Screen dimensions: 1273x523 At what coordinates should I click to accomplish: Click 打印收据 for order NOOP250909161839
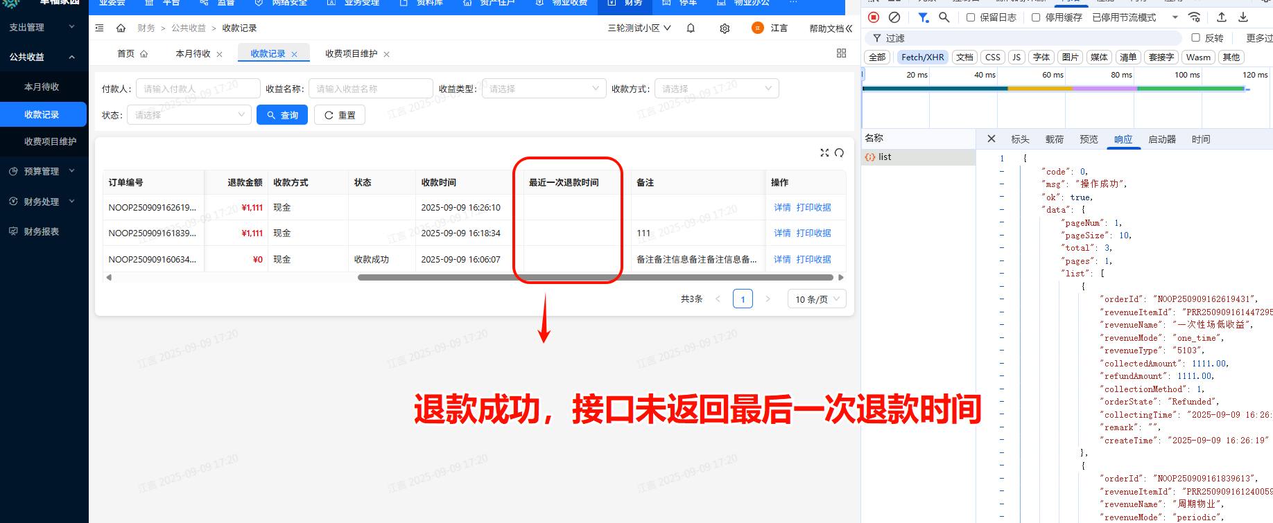click(x=814, y=233)
